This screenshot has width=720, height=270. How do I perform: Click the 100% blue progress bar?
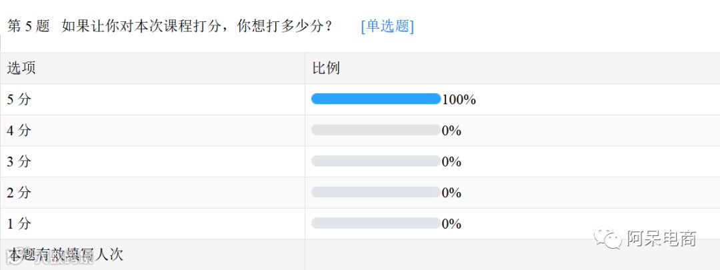click(375, 99)
